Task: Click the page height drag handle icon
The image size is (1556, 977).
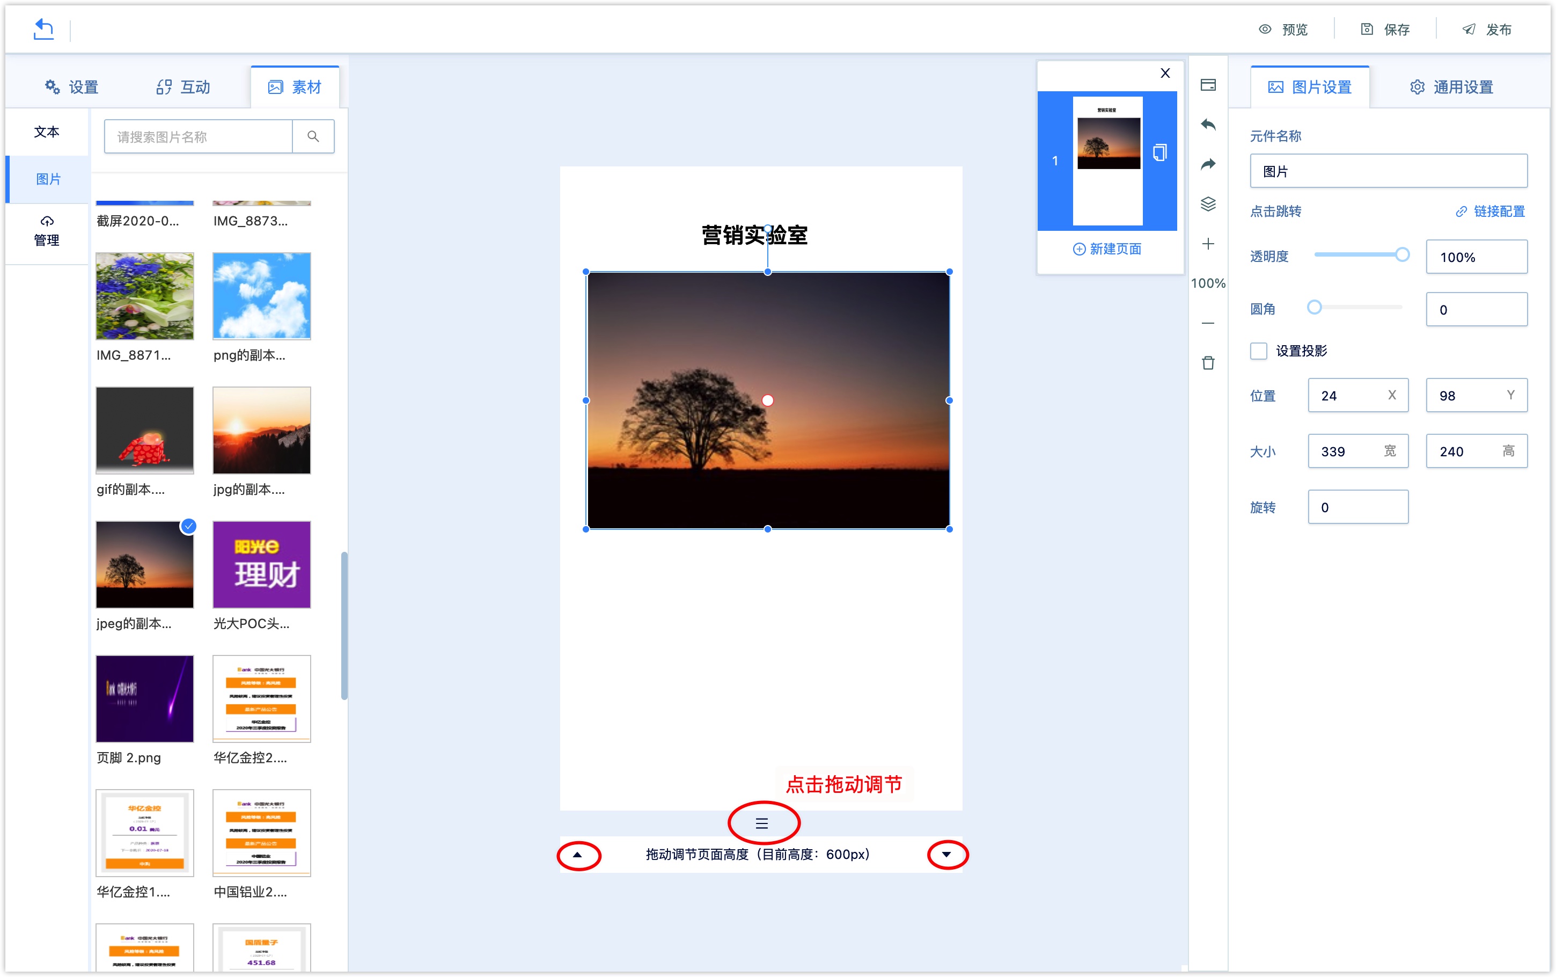Action: point(762,824)
